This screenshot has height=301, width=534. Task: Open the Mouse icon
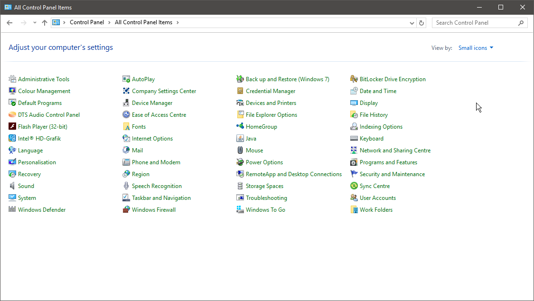point(240,150)
